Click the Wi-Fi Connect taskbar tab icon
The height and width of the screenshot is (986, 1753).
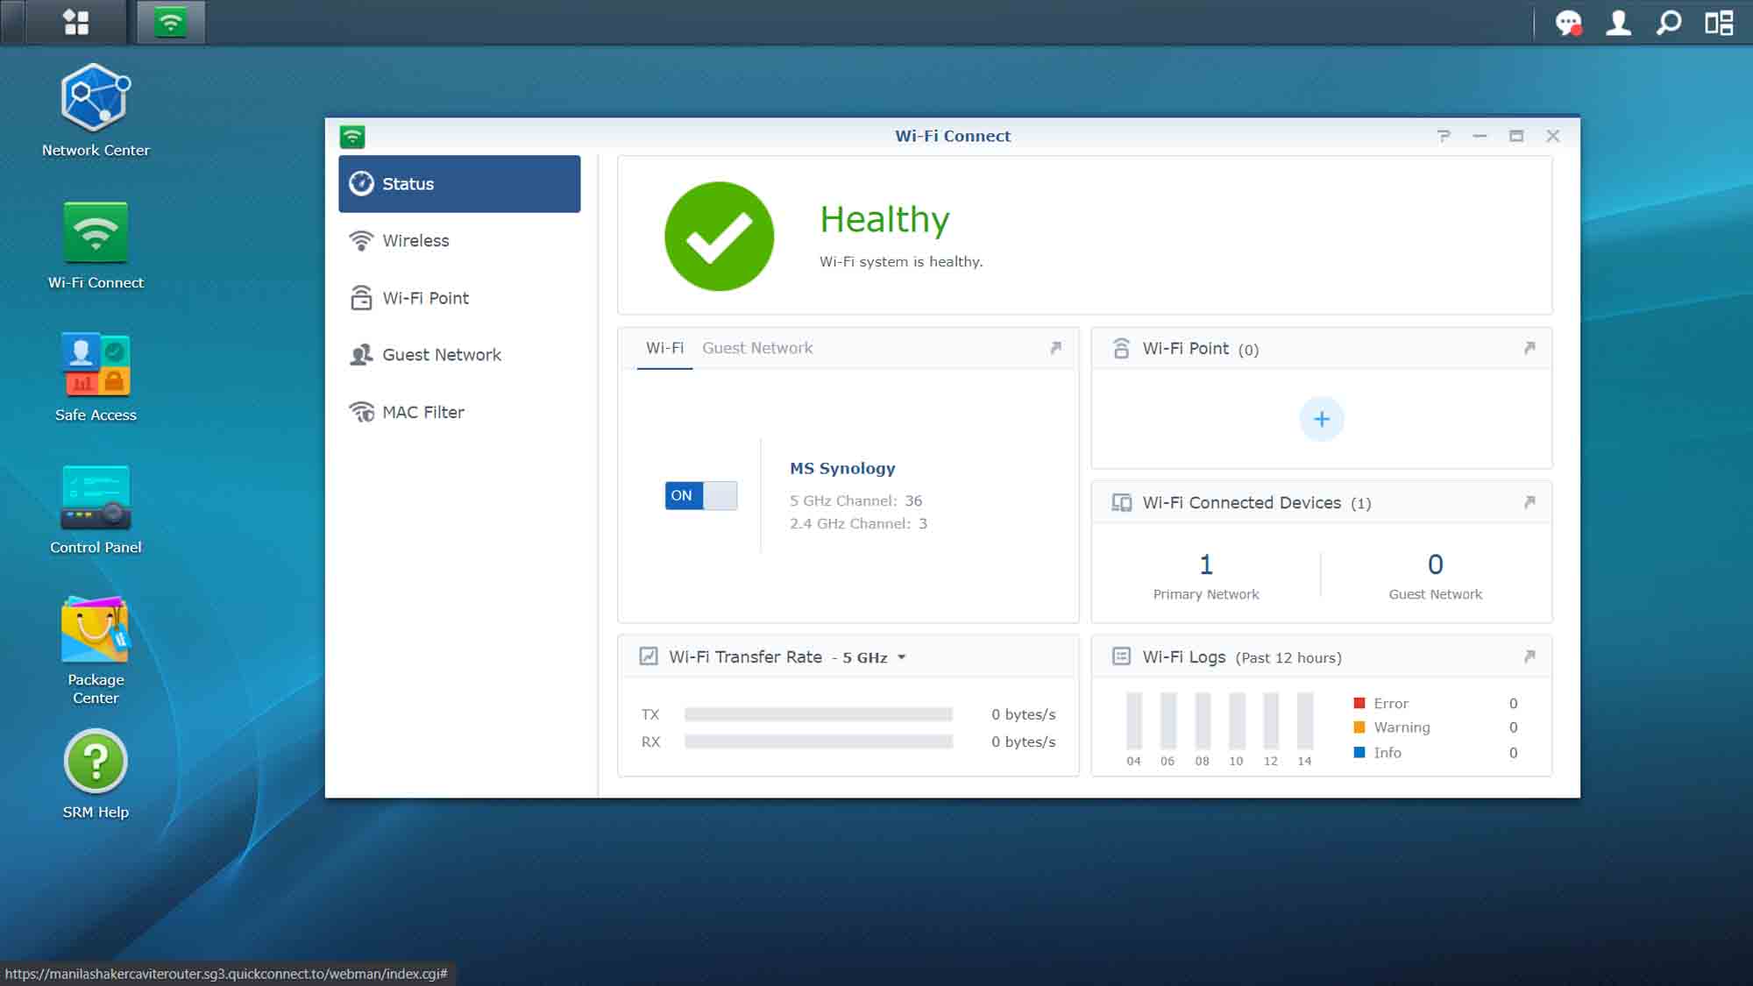click(x=171, y=22)
